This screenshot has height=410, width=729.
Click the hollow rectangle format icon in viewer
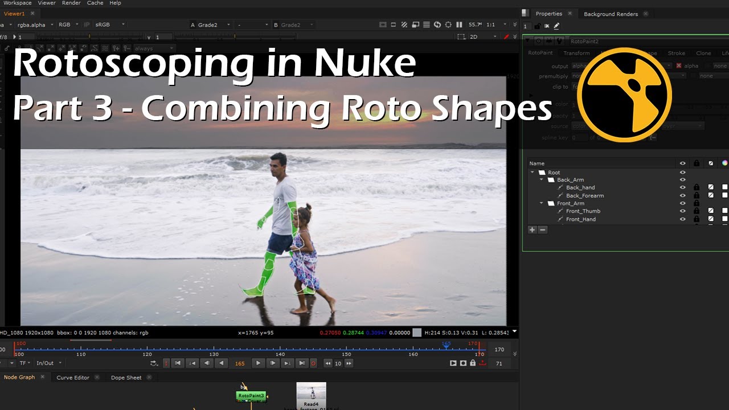(394, 24)
